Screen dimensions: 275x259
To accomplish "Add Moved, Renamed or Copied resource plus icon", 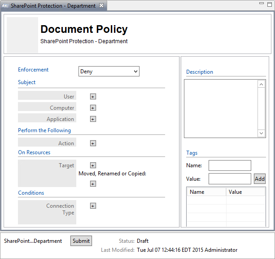I will tap(93, 184).
